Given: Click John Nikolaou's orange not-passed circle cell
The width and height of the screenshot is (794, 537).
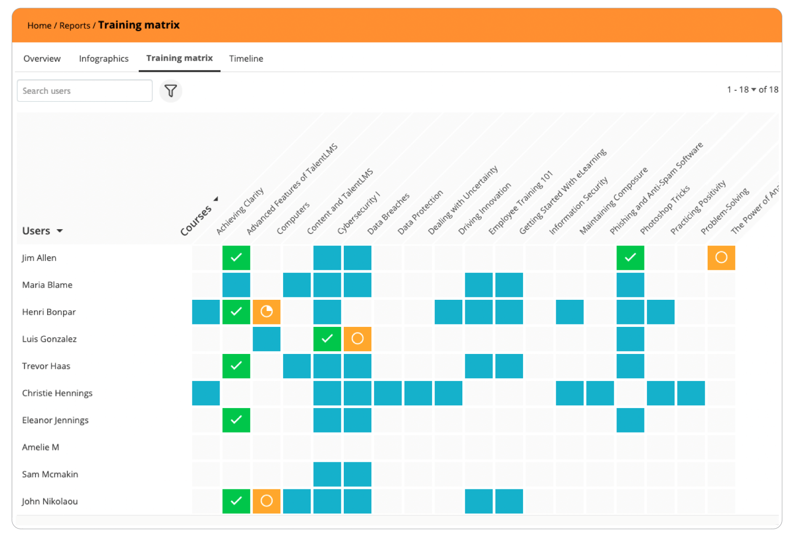Looking at the screenshot, I should click(x=266, y=502).
